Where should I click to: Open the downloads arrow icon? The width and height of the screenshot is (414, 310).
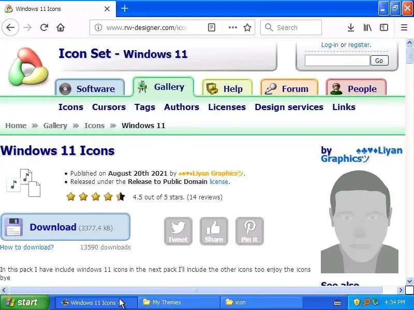point(351,27)
